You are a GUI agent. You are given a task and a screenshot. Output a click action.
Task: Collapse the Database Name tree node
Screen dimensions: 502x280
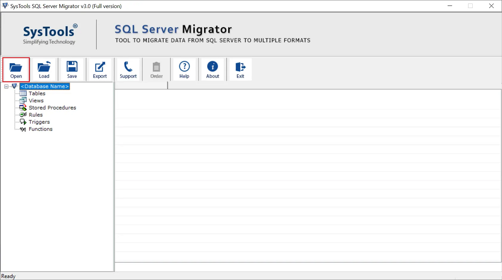[6, 86]
